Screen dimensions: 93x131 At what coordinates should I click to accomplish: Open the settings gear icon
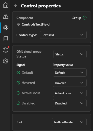click(6, 61)
